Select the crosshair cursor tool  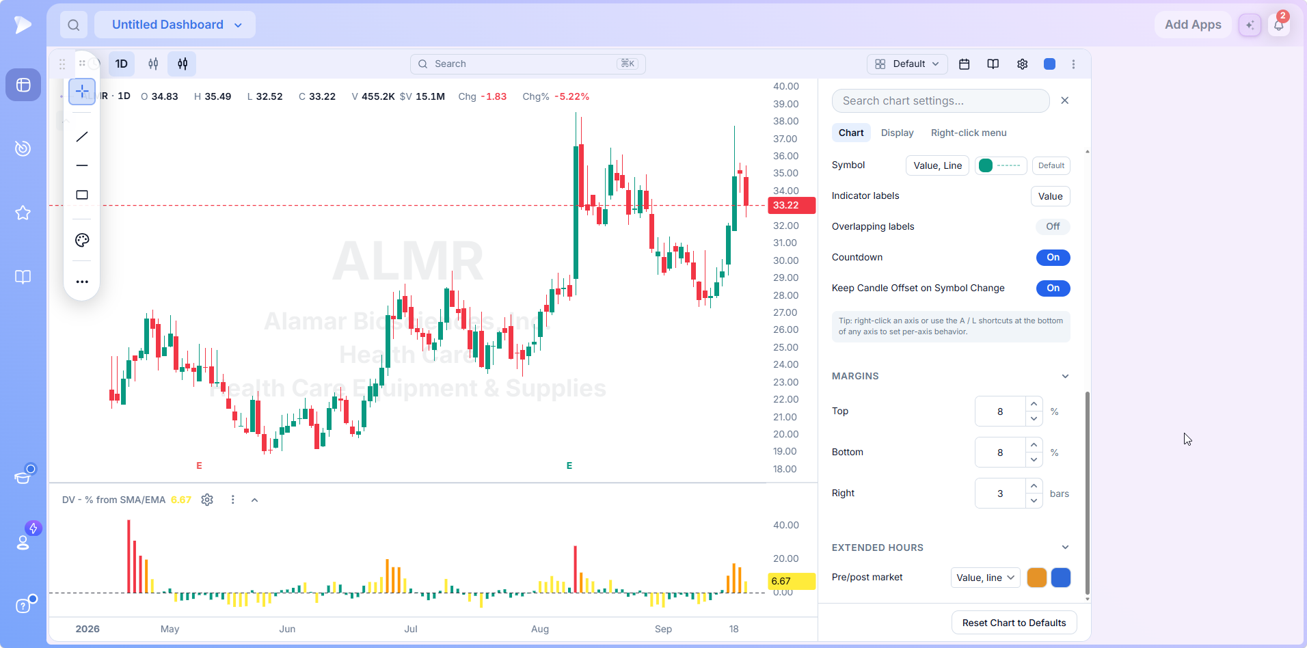click(82, 91)
